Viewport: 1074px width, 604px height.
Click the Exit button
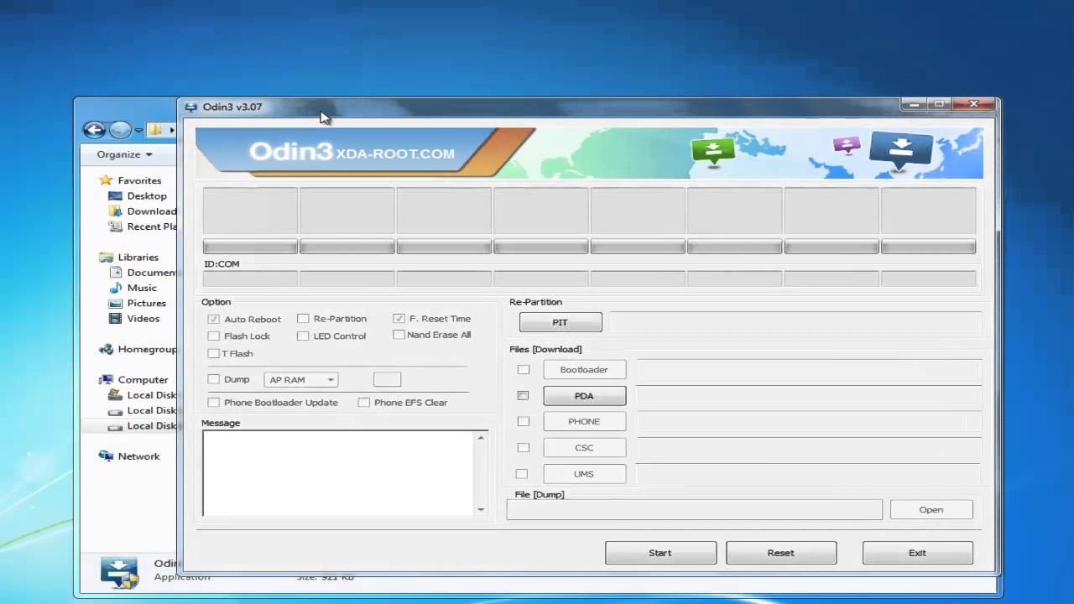(918, 553)
